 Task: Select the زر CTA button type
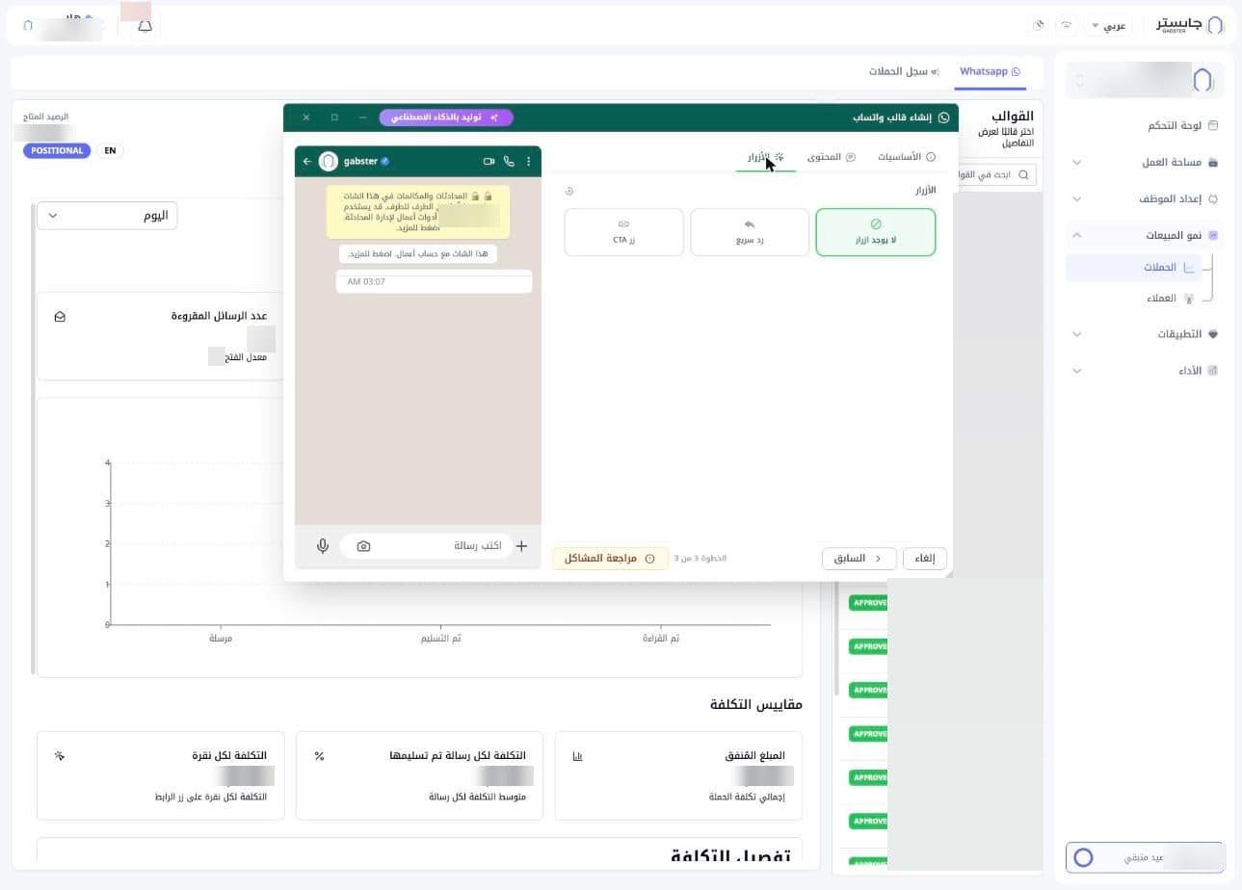point(623,232)
